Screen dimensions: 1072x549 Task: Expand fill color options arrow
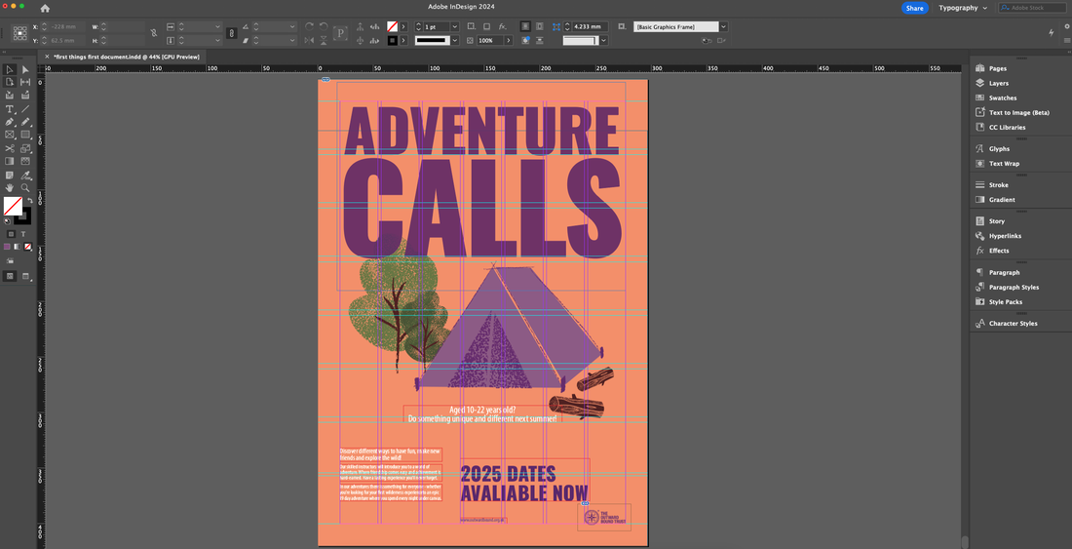[403, 26]
